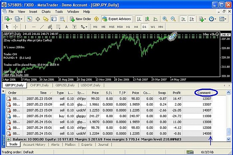Image resolution: width=233 pixels, height=155 pixels.
Task: Open the Profiles toolbar icon
Action: point(17,19)
